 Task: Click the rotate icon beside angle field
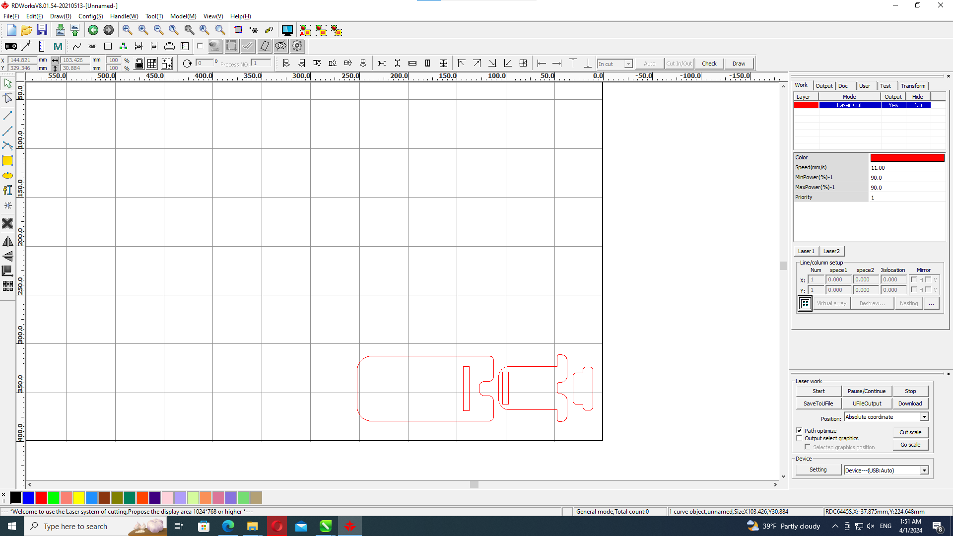coord(187,64)
